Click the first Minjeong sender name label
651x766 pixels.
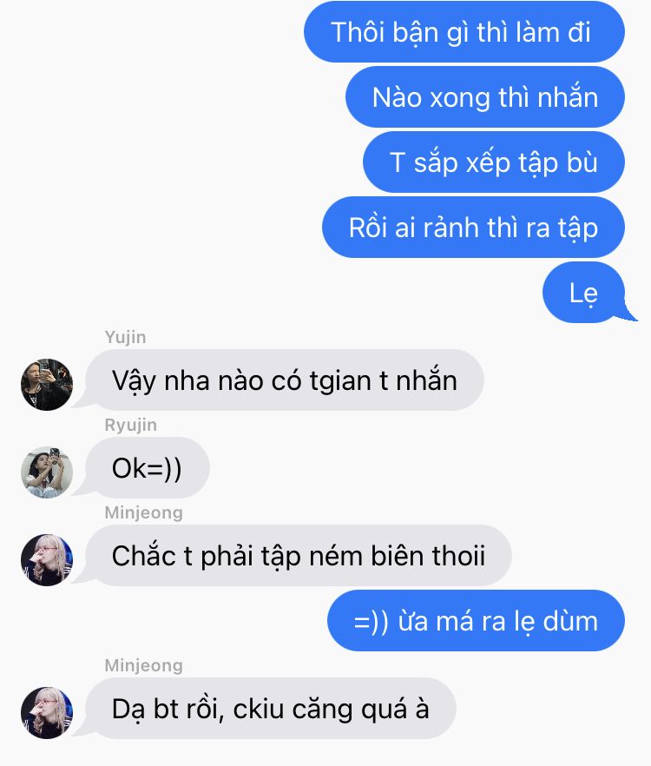pos(143,512)
